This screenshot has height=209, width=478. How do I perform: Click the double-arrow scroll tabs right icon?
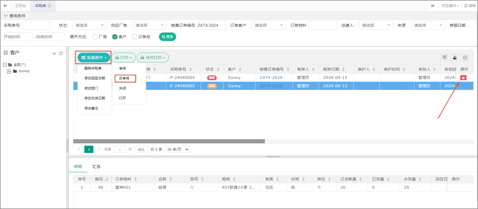pos(433,5)
